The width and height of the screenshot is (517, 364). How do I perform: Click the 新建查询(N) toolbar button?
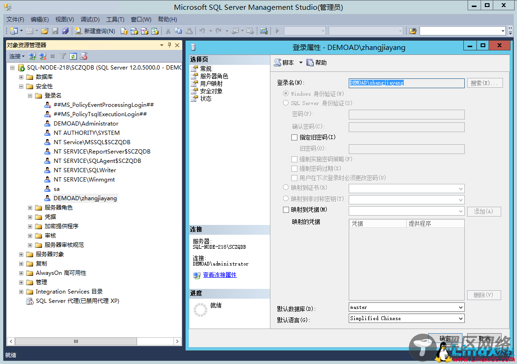95,31
